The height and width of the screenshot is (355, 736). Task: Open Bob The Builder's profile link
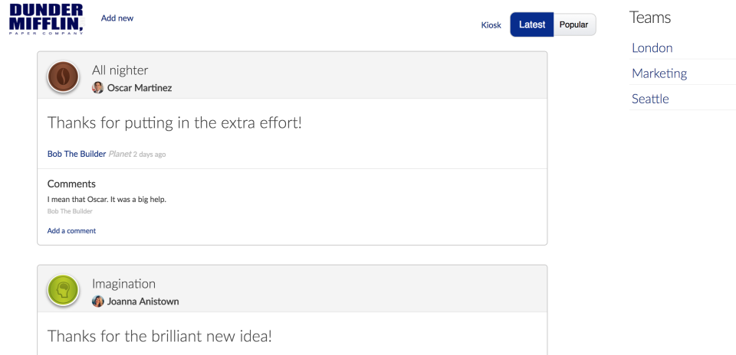pos(77,154)
